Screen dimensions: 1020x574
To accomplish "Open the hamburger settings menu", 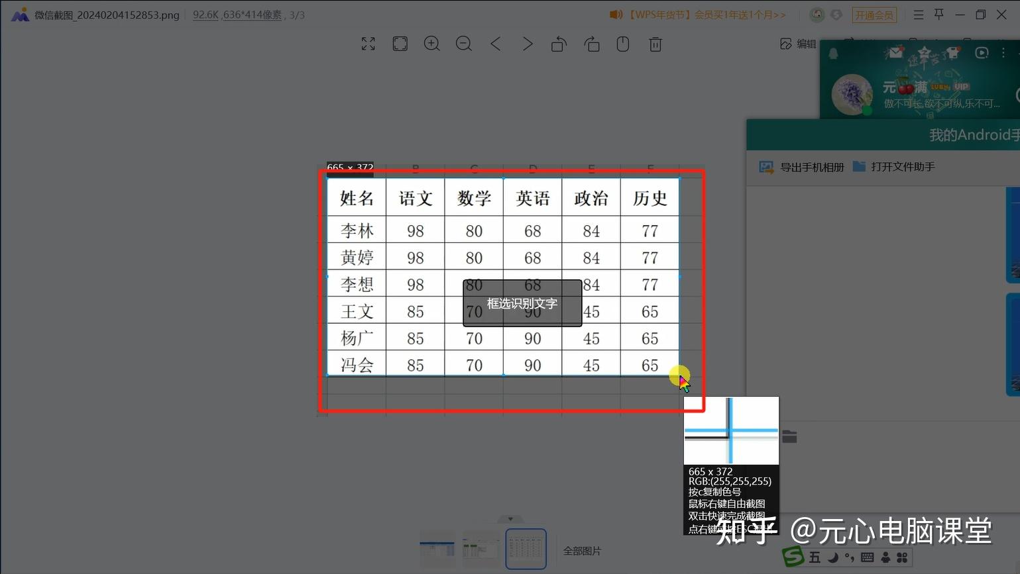I will pyautogui.click(x=919, y=14).
